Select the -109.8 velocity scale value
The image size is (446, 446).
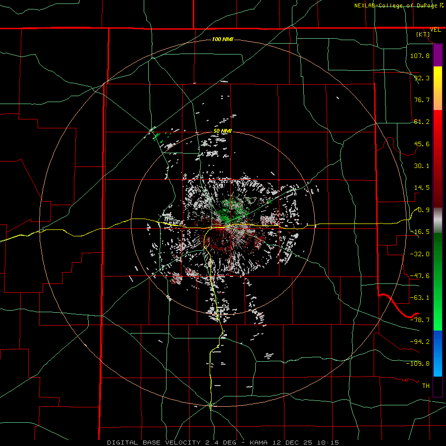(x=418, y=364)
